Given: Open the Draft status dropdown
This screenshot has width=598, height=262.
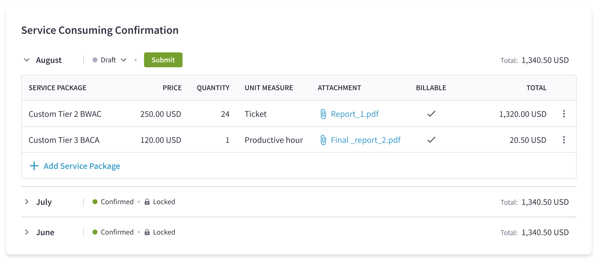Looking at the screenshot, I should pyautogui.click(x=124, y=60).
